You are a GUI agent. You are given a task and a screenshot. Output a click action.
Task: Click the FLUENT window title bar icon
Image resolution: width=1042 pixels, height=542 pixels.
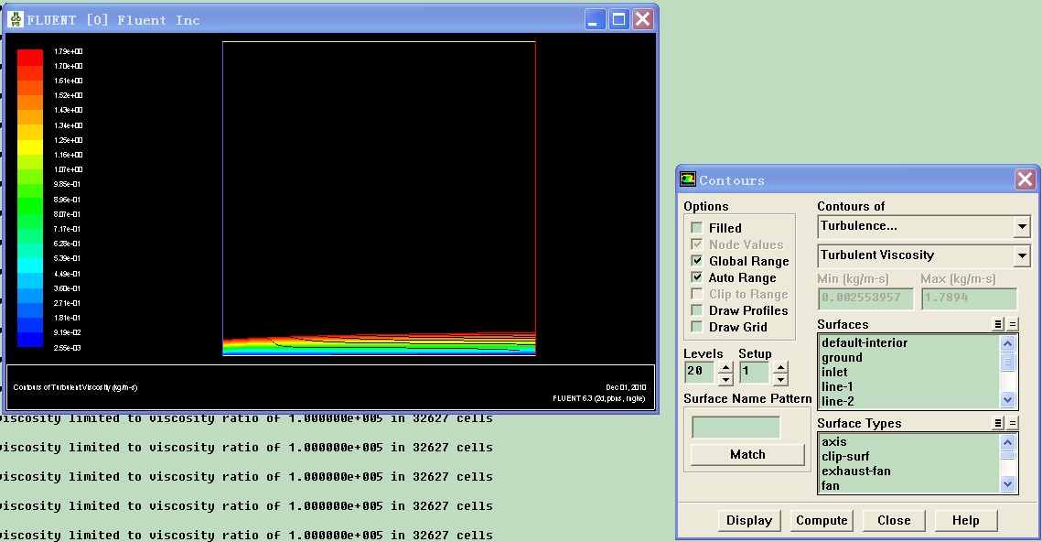click(x=16, y=19)
